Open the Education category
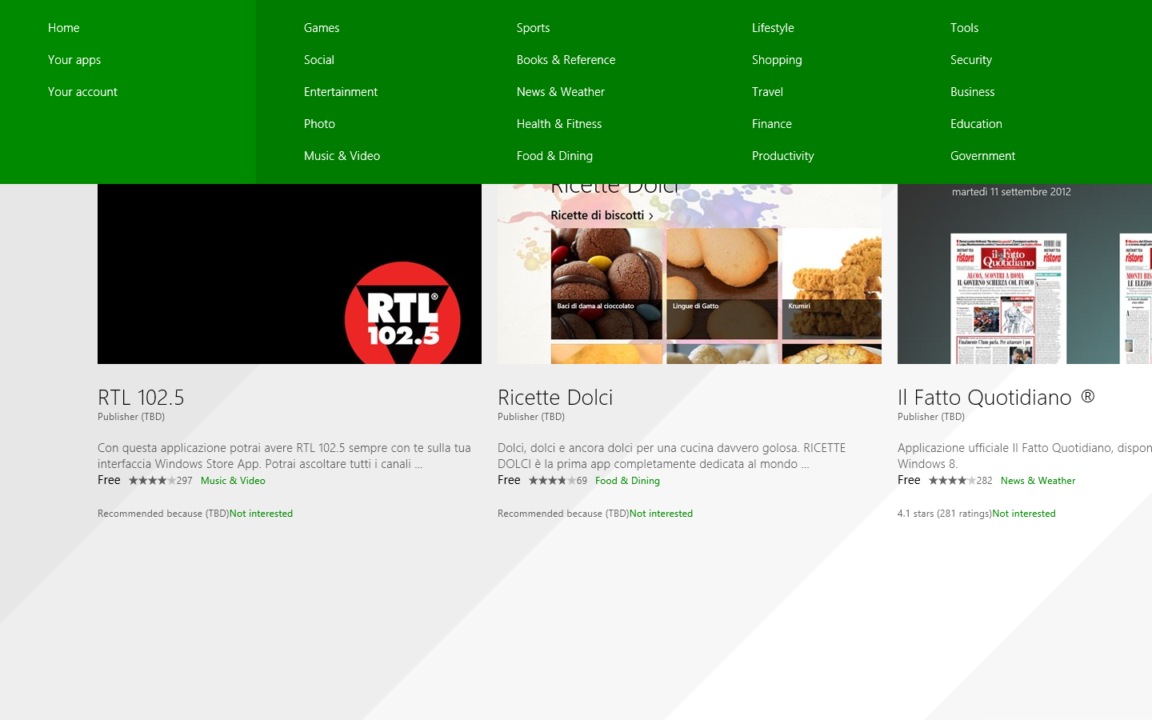The height and width of the screenshot is (720, 1152). pos(976,124)
